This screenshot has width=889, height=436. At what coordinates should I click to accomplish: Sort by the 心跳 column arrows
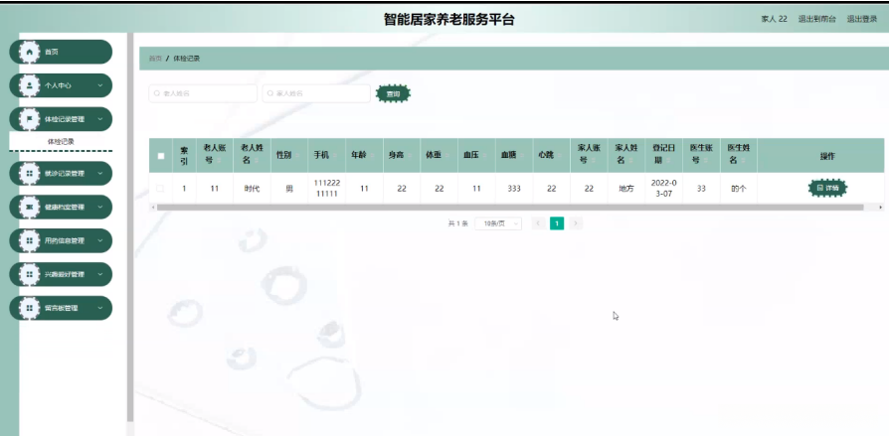click(x=559, y=156)
